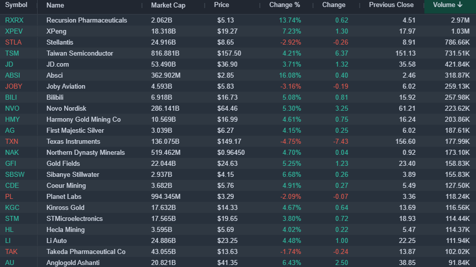This screenshot has width=476, height=267.
Task: Open the NVO ticker symbol
Action: coord(12,109)
